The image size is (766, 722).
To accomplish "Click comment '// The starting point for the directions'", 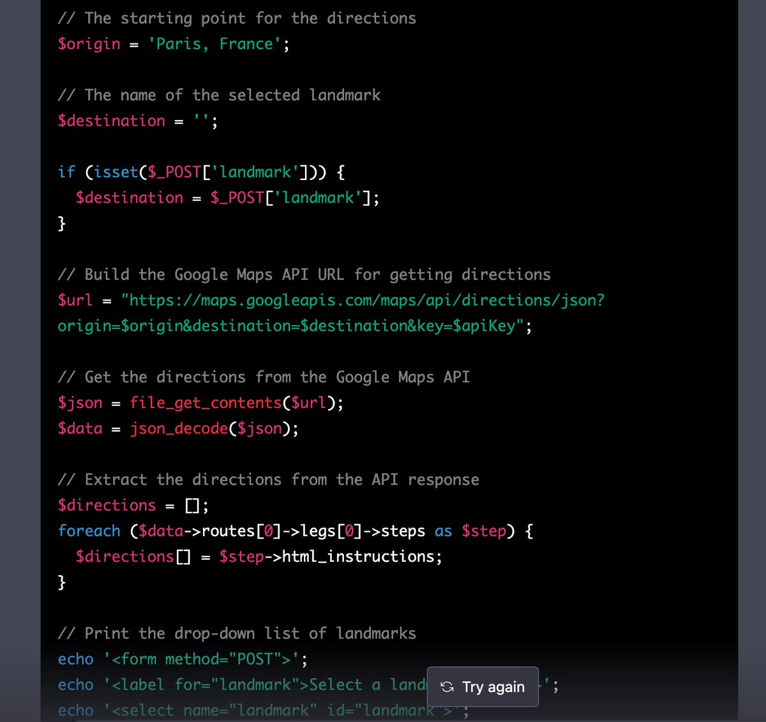I will [237, 19].
